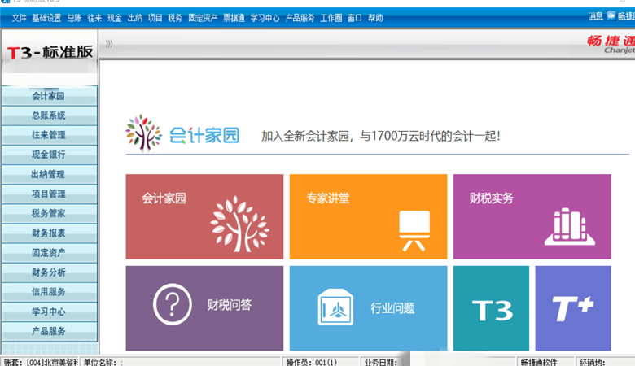Open the T+ product tile
635x366 pixels.
pyautogui.click(x=572, y=309)
